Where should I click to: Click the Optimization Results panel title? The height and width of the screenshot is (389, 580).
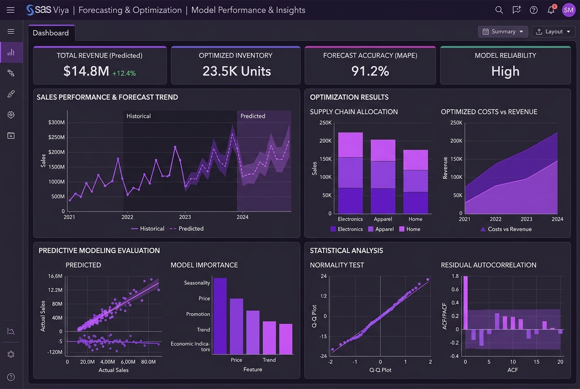pyautogui.click(x=349, y=97)
